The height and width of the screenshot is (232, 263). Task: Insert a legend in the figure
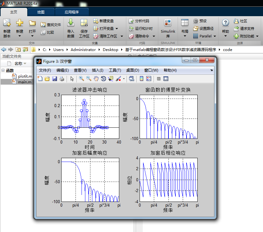148,79
